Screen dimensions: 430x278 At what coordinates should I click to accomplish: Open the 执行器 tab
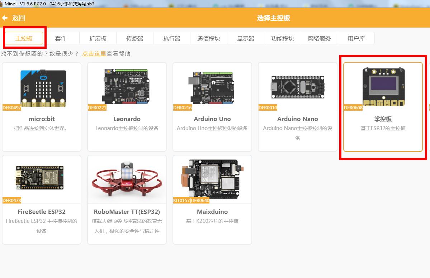tap(172, 38)
